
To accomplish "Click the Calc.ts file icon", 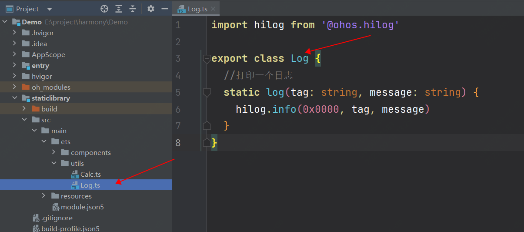I will coord(75,175).
